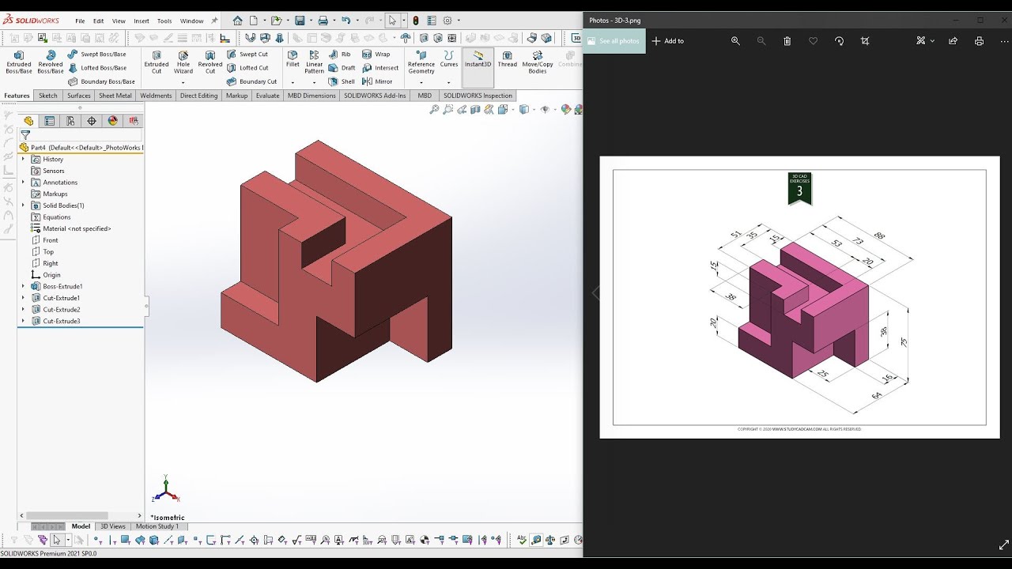Choose Swept Boss/Base feature
Viewport: 1012px width, 569px height.
[96, 55]
